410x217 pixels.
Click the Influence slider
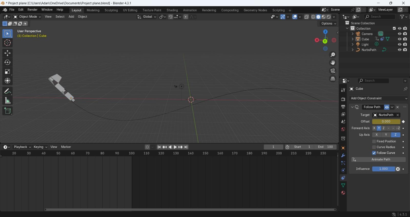(x=384, y=169)
